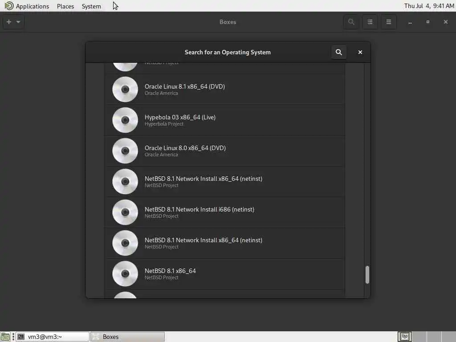Click the Boxes header search icon
The height and width of the screenshot is (342, 456).
click(351, 22)
